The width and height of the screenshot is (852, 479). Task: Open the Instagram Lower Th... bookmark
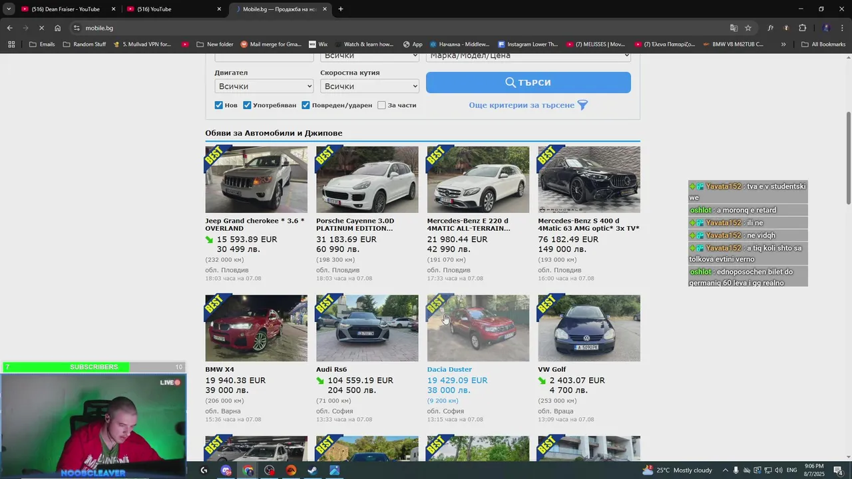click(528, 45)
